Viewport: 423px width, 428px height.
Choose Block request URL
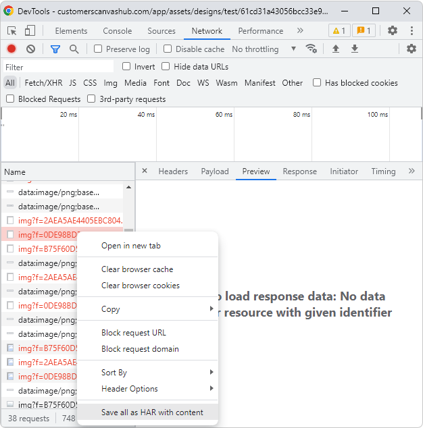[147, 332]
